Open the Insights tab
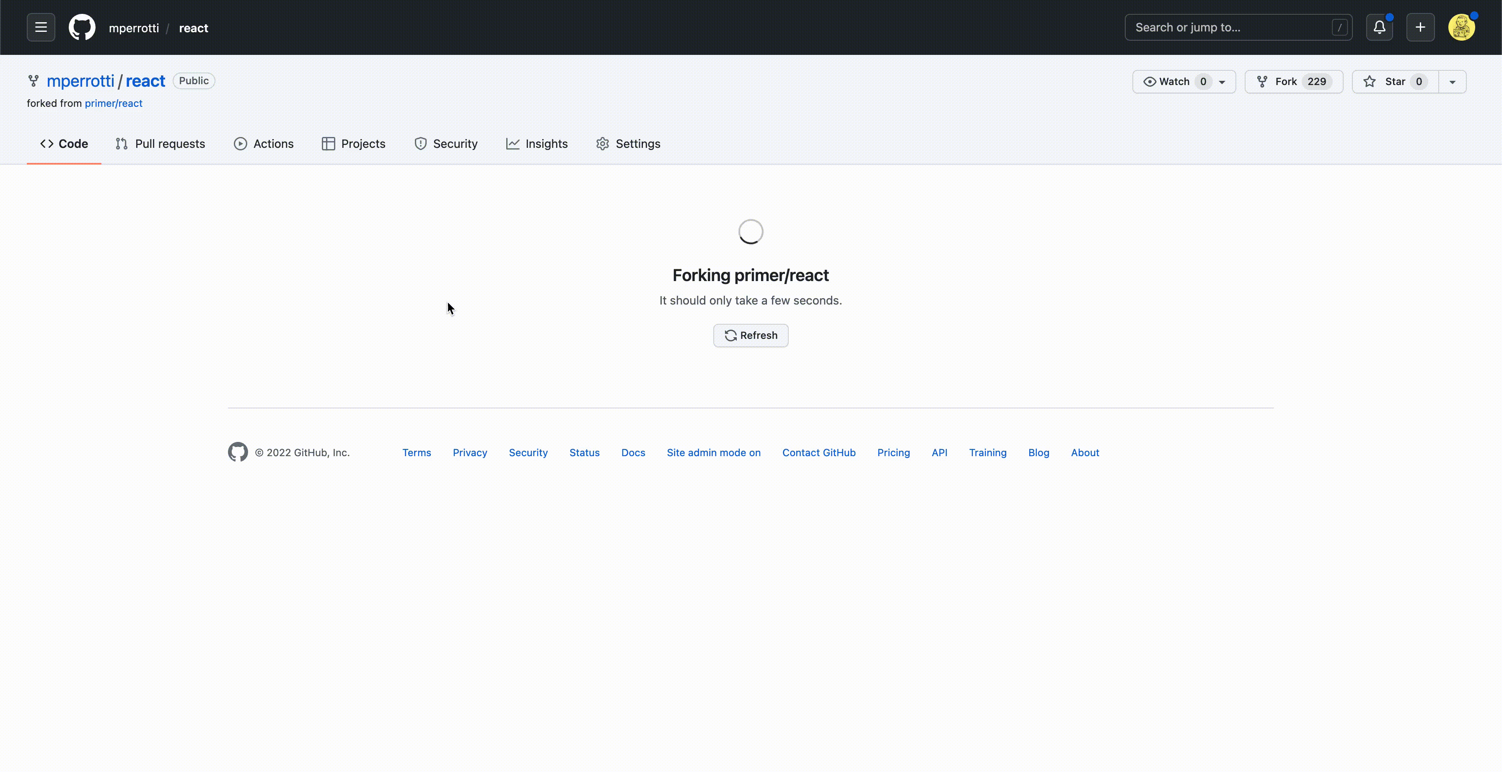The width and height of the screenshot is (1502, 772). [537, 144]
